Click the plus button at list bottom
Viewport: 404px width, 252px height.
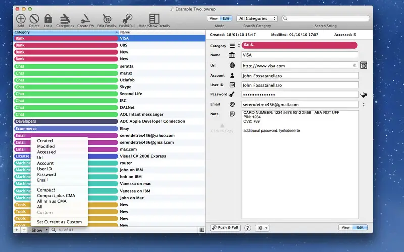tap(17, 230)
